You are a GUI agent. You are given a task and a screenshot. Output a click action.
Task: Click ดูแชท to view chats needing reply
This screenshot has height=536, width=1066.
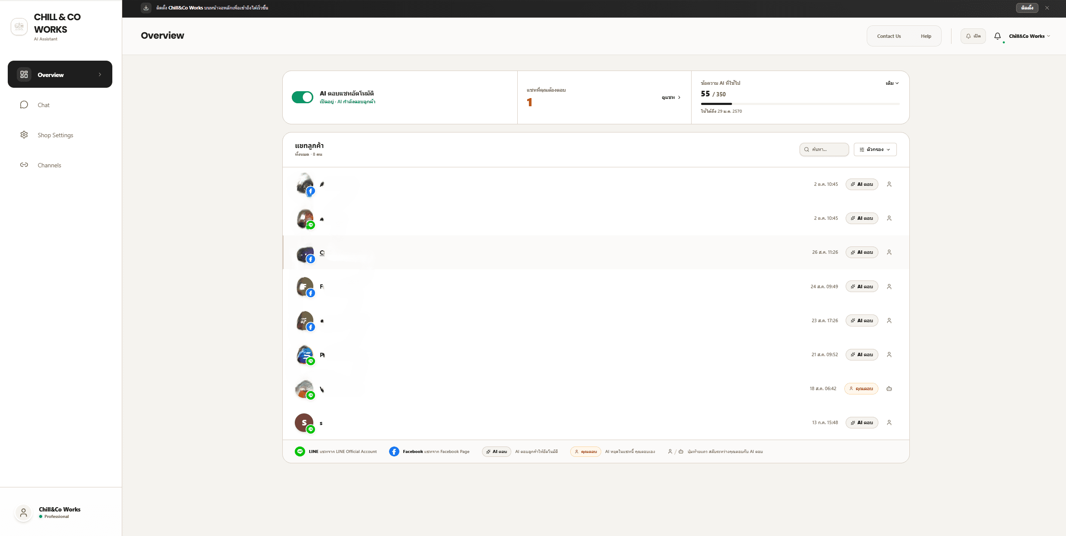[x=671, y=98]
